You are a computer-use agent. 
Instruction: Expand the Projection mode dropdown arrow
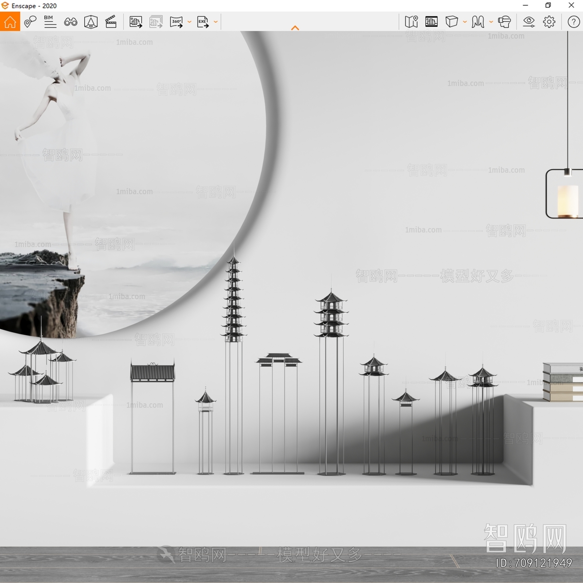tap(465, 22)
